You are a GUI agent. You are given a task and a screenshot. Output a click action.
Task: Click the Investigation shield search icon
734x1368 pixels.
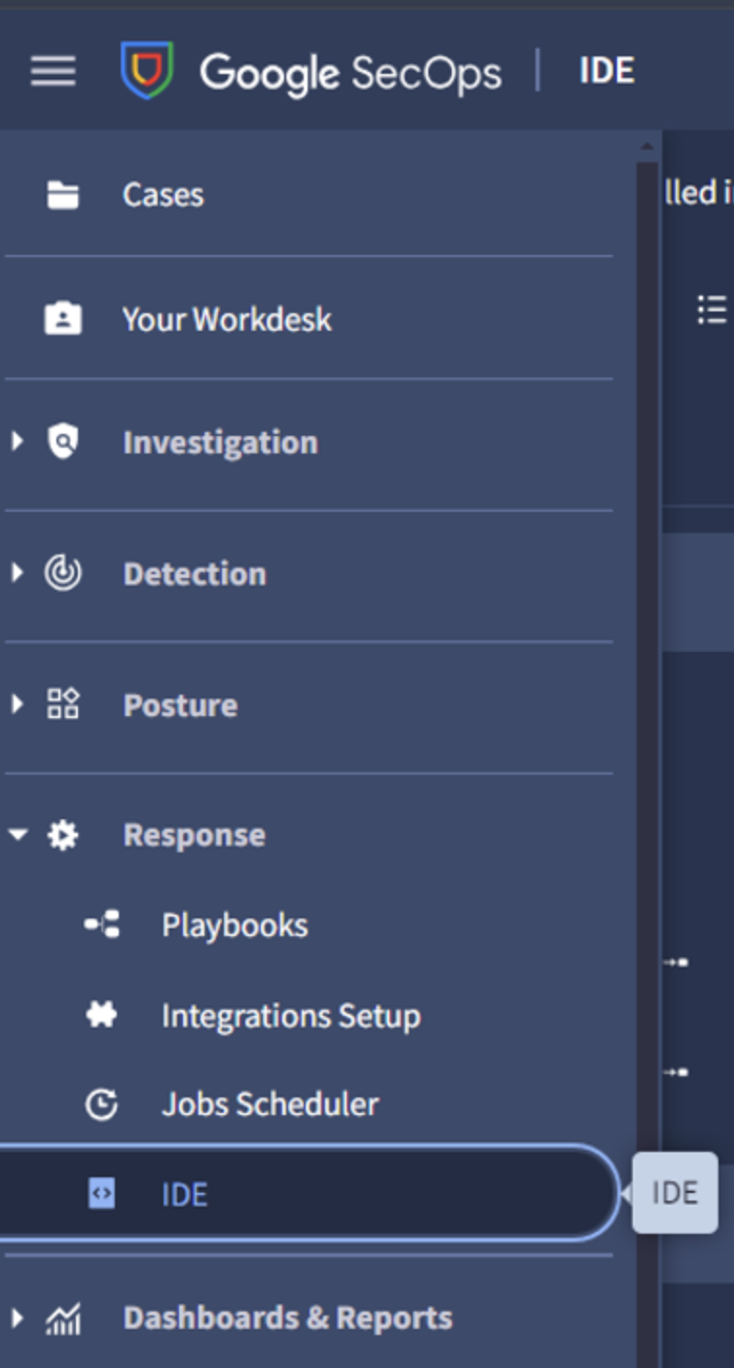tap(63, 443)
